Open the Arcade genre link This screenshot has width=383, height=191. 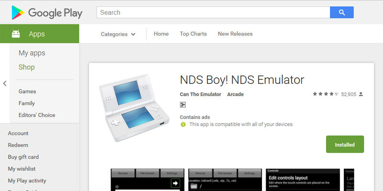click(x=235, y=94)
